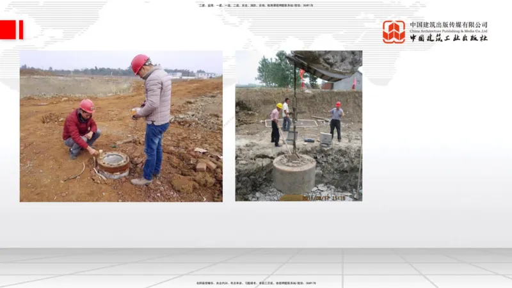Viewport: 512px width, 288px height.
Task: Click the English text China Architecture Publishing & Media
Action: click(448, 31)
